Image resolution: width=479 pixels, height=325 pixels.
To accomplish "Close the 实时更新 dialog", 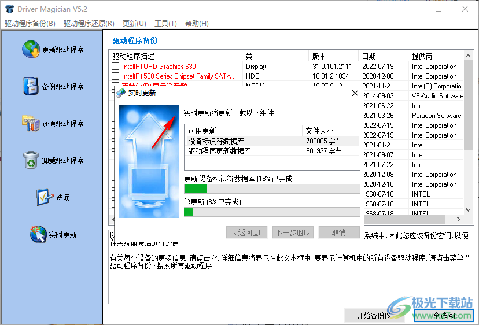I will [x=355, y=93].
